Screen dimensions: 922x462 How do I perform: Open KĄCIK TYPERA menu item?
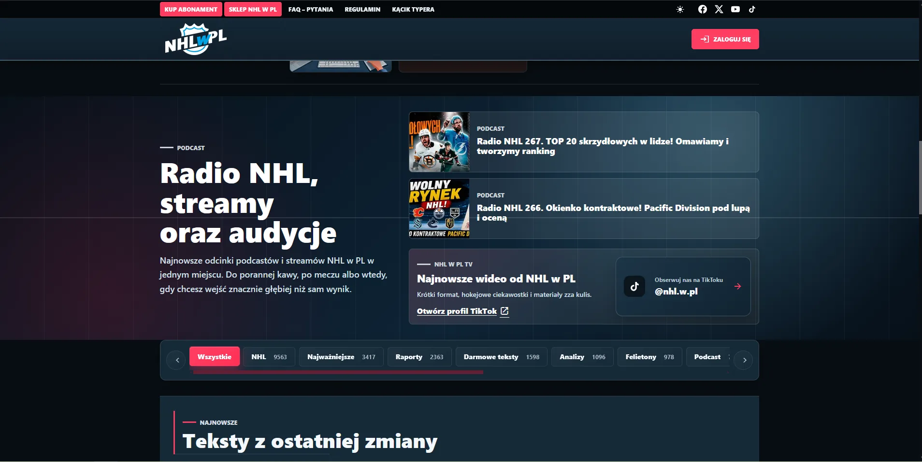pos(413,9)
